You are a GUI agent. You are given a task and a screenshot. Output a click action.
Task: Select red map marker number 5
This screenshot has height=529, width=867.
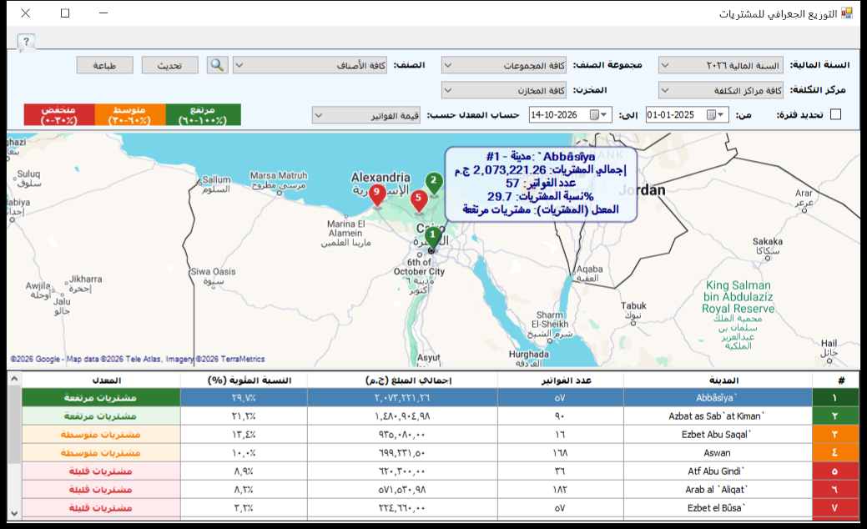coord(419,201)
